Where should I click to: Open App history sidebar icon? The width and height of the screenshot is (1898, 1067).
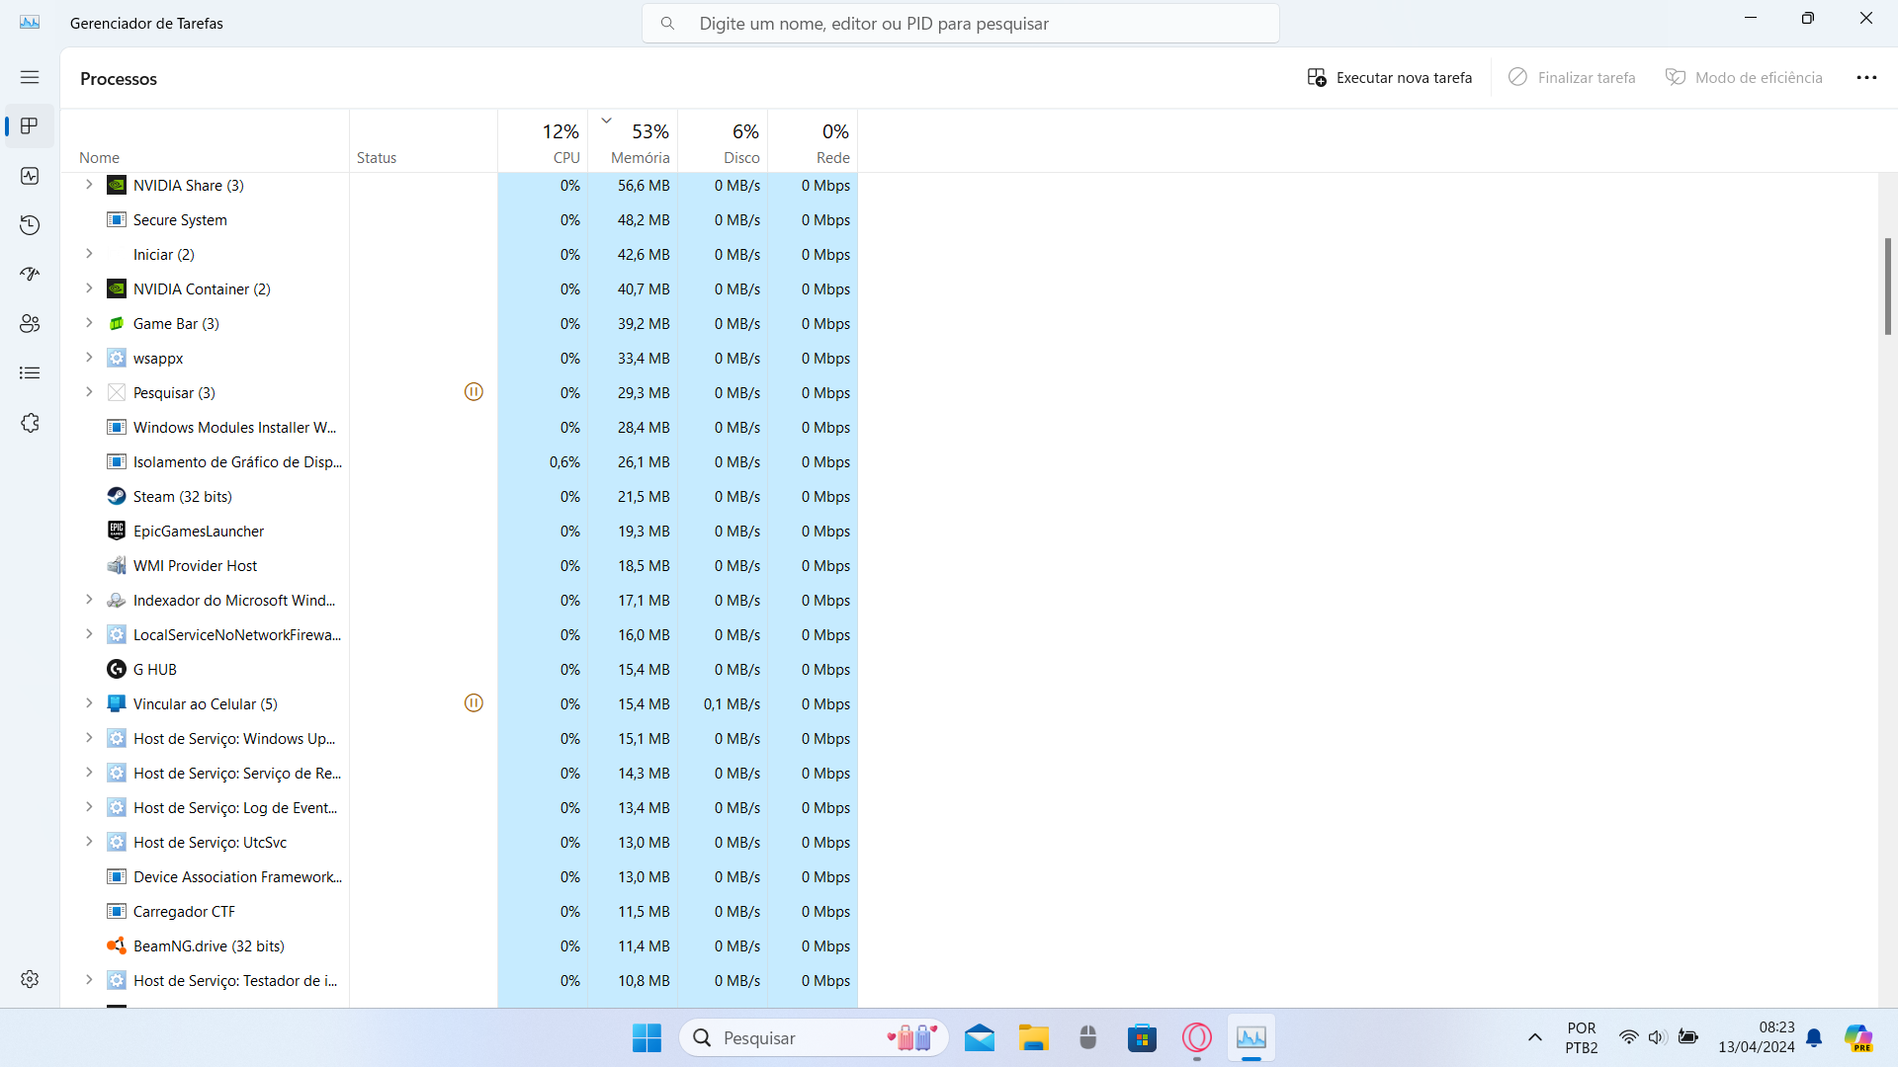(x=30, y=225)
